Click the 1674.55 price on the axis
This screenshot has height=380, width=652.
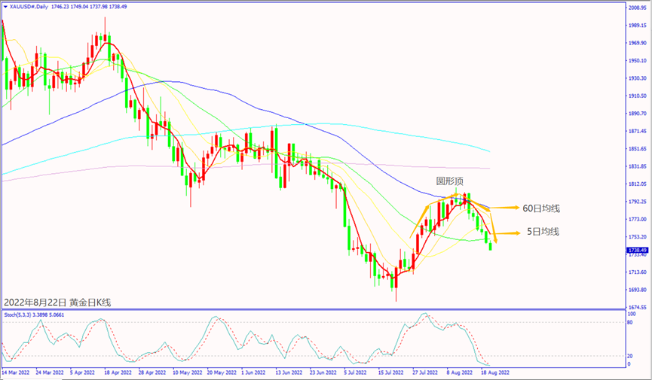[x=638, y=308]
